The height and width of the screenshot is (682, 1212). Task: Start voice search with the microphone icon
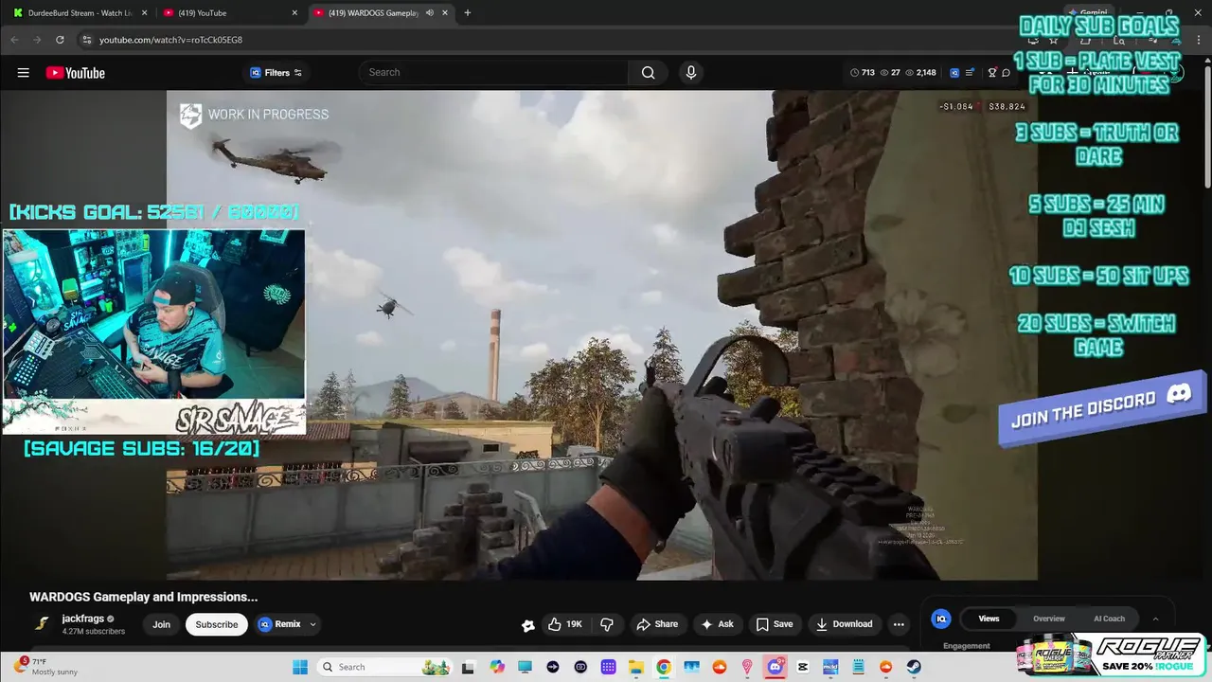(x=690, y=73)
